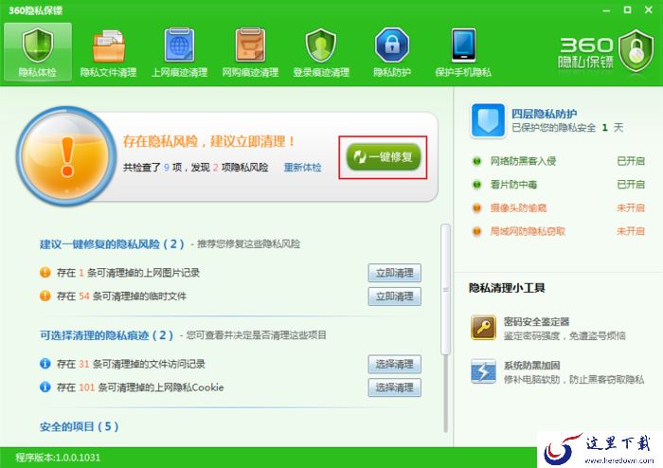
Task: Click warning icon beside 临时文件 row
Action: (x=45, y=296)
